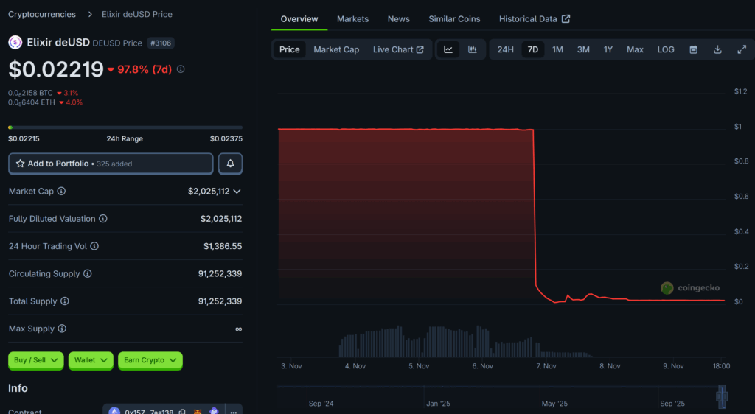Open Live Chart in new window
The width and height of the screenshot is (755, 414).
(398, 49)
